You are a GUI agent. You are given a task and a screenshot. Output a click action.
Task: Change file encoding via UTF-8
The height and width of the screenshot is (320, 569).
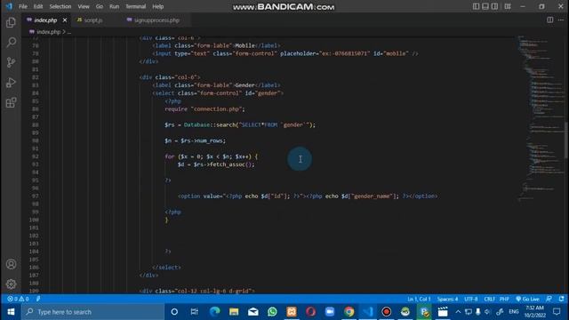click(x=471, y=299)
